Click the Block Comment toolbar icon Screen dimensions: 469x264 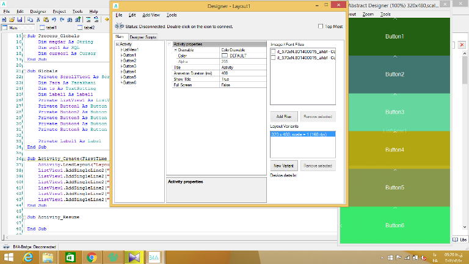pyautogui.click(x=88, y=20)
